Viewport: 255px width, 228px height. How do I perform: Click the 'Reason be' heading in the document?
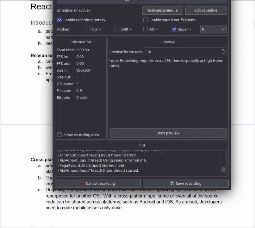(x=42, y=55)
